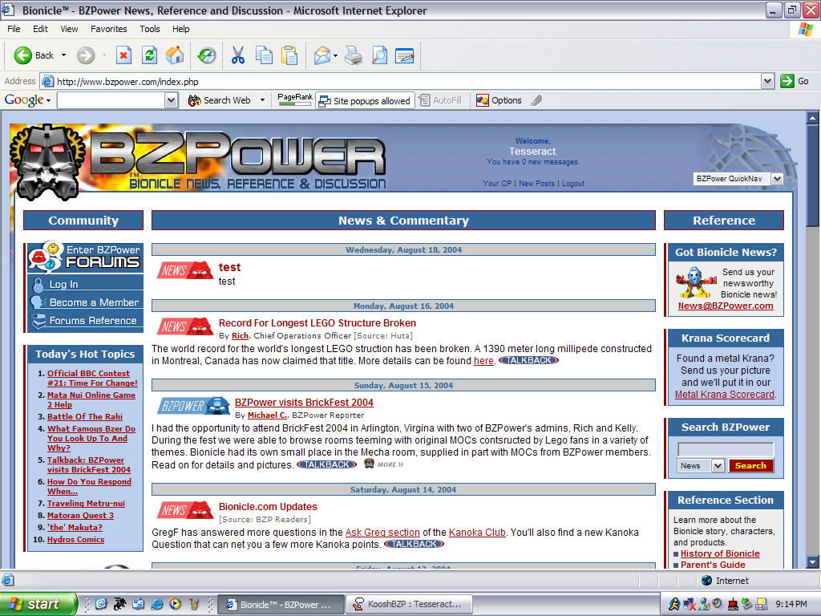The image size is (821, 616).
Task: Open the browser Home page
Action: [x=173, y=55]
